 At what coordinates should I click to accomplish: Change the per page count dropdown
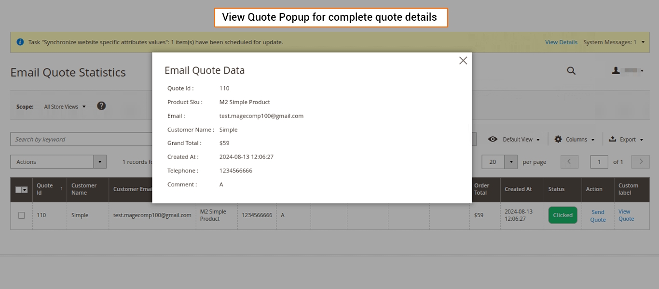coord(511,162)
